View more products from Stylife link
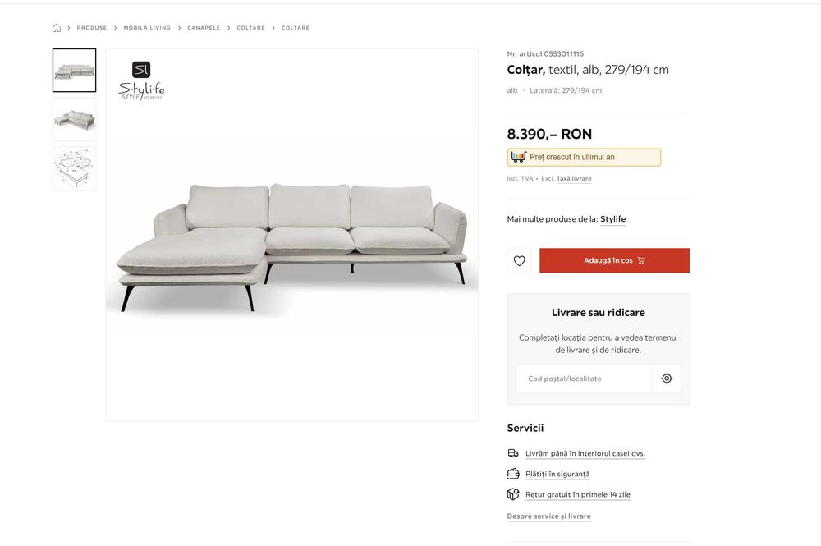 612,219
